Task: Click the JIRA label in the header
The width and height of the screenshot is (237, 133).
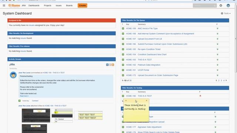Action: [x=24, y=6]
